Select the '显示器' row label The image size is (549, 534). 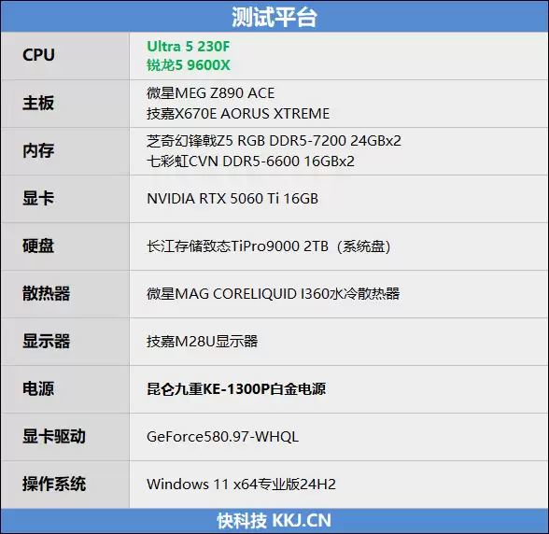(47, 341)
